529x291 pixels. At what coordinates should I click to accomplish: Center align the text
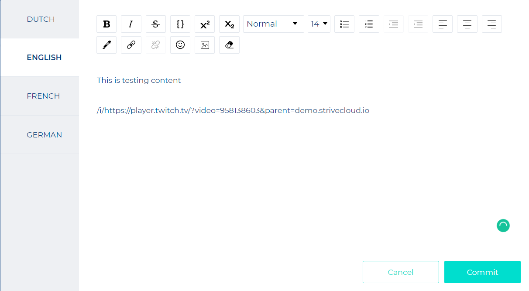[467, 24]
